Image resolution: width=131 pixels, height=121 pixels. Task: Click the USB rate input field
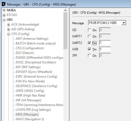pos(105,49)
